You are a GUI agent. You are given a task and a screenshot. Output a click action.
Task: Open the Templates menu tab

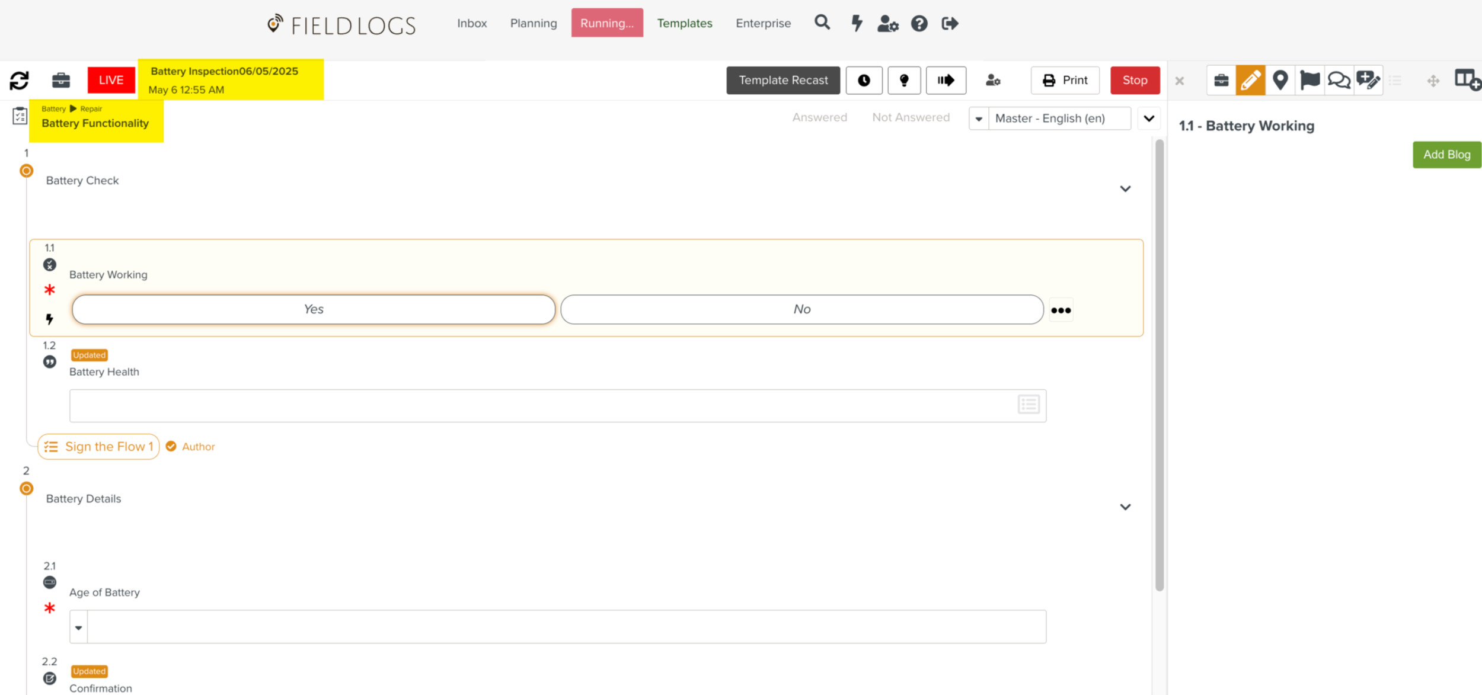tap(684, 23)
